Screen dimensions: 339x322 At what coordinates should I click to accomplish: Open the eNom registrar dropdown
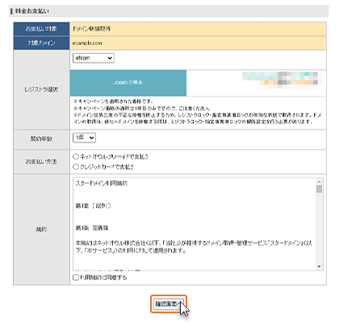[94, 58]
